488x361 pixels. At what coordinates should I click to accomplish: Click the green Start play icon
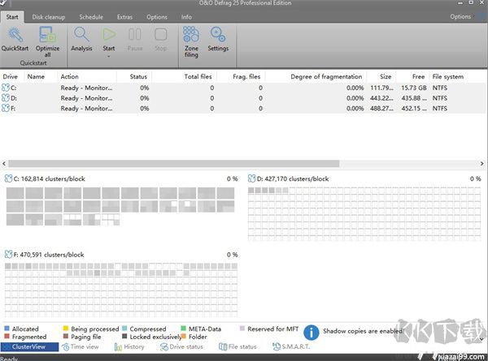point(109,34)
